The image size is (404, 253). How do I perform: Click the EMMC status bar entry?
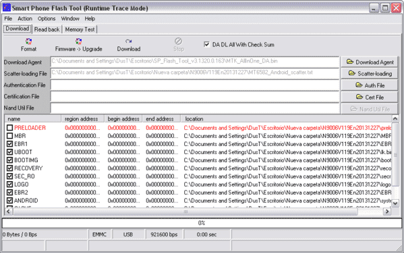[x=99, y=234]
